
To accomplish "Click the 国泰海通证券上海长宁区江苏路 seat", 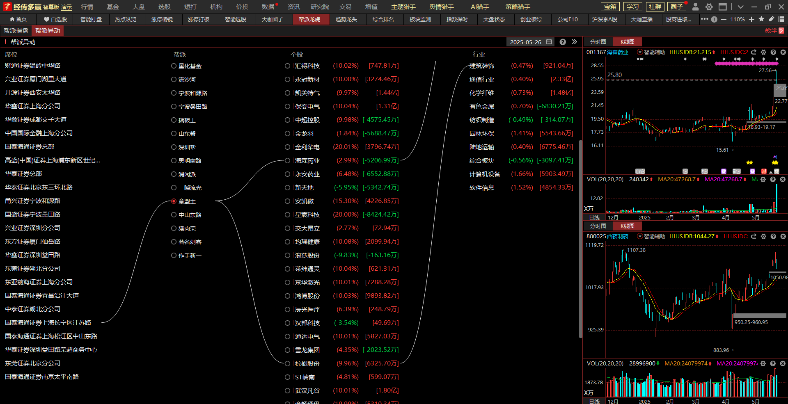I will (48, 323).
